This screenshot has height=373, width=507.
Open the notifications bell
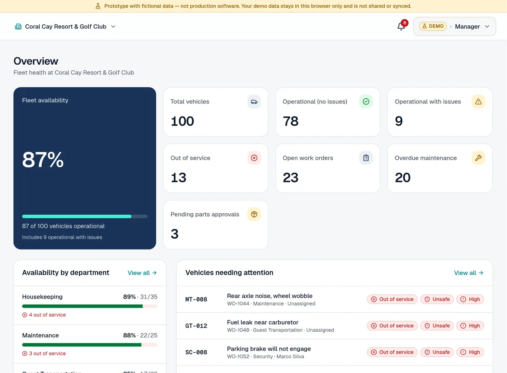(401, 27)
